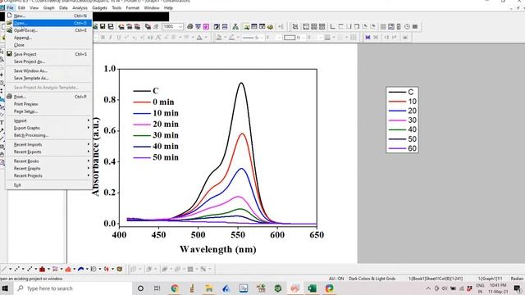Viewport: 525px width, 295px height.
Task: Expand the Recent Graphs submenu
Action: [49, 169]
